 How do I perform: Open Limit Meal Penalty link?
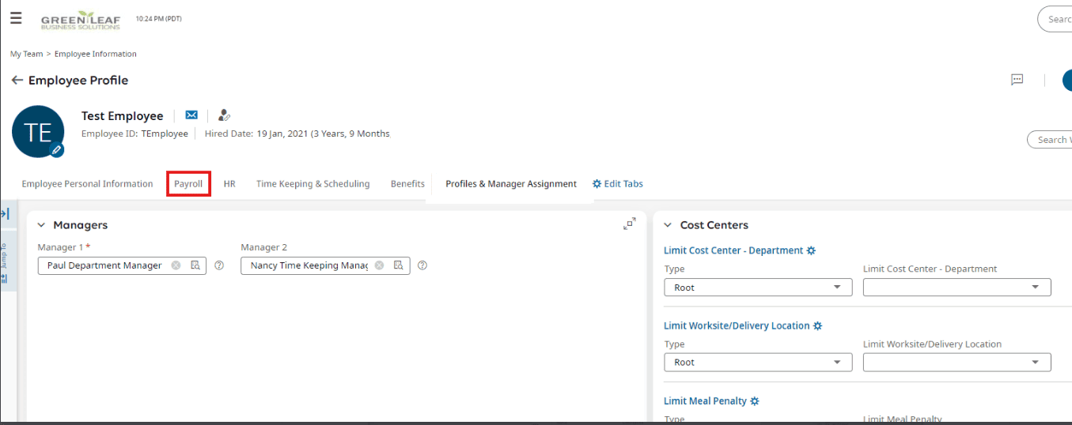coord(705,401)
